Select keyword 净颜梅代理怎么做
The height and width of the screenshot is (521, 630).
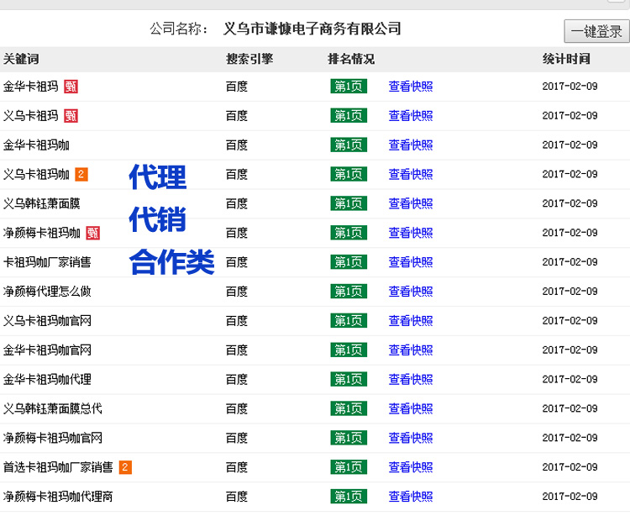coord(47,292)
